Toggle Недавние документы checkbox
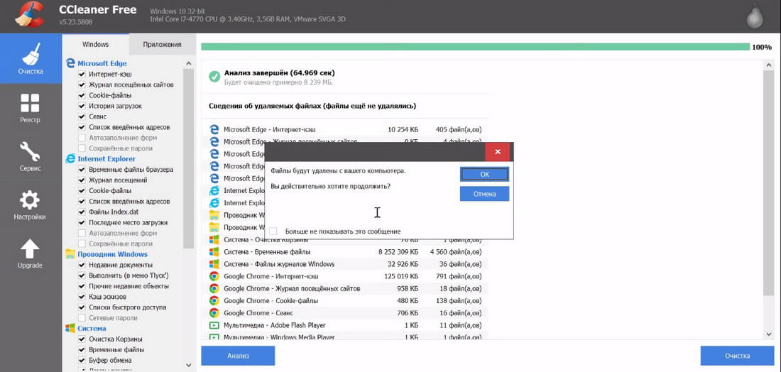 coord(82,265)
